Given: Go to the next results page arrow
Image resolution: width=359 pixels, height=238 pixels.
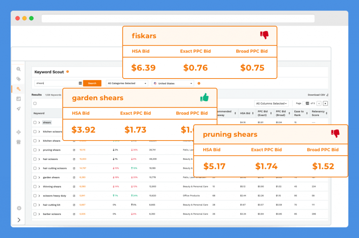Looking at the screenshot, I should [325, 103].
